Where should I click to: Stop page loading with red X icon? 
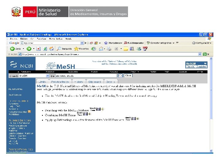38,49
